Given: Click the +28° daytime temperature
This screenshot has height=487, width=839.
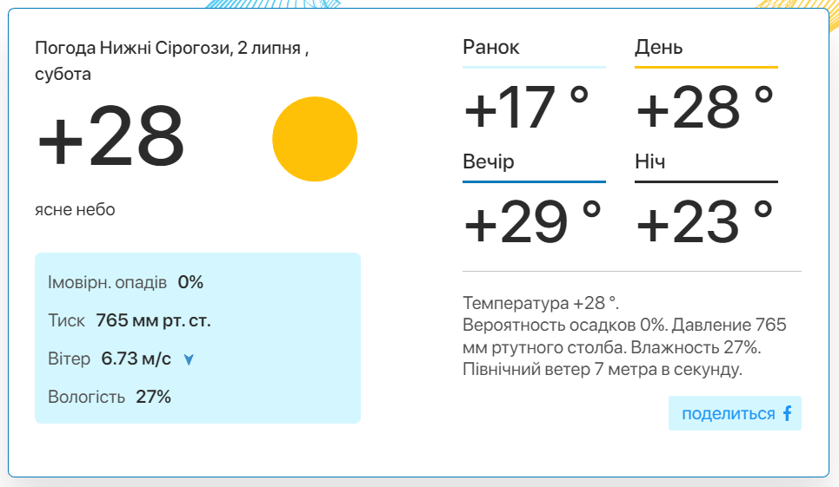Looking at the screenshot, I should tap(705, 108).
